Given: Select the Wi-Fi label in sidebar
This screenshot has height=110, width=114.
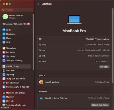Looking at the screenshot, I should (x=9, y=30).
